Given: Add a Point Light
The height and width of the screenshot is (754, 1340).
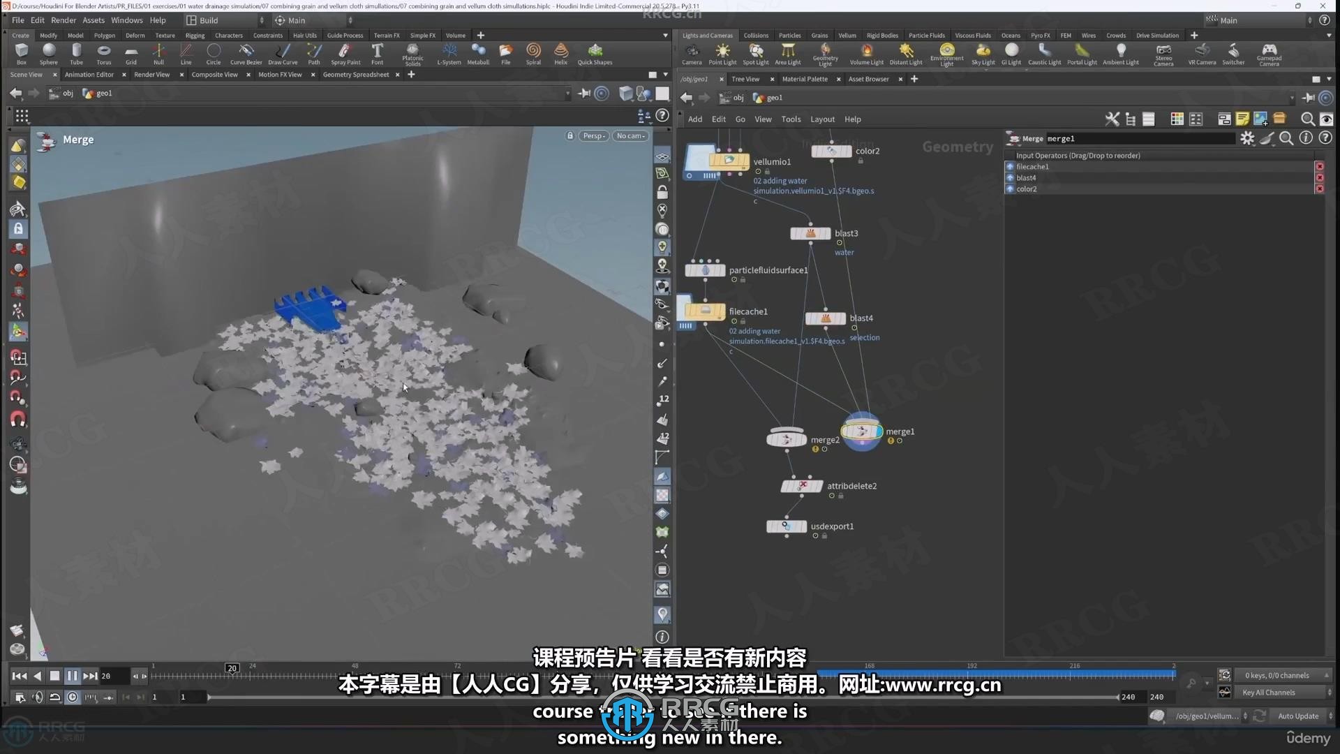Looking at the screenshot, I should click(722, 54).
